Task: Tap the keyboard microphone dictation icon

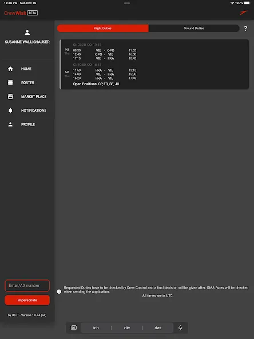Action: (x=180, y=328)
